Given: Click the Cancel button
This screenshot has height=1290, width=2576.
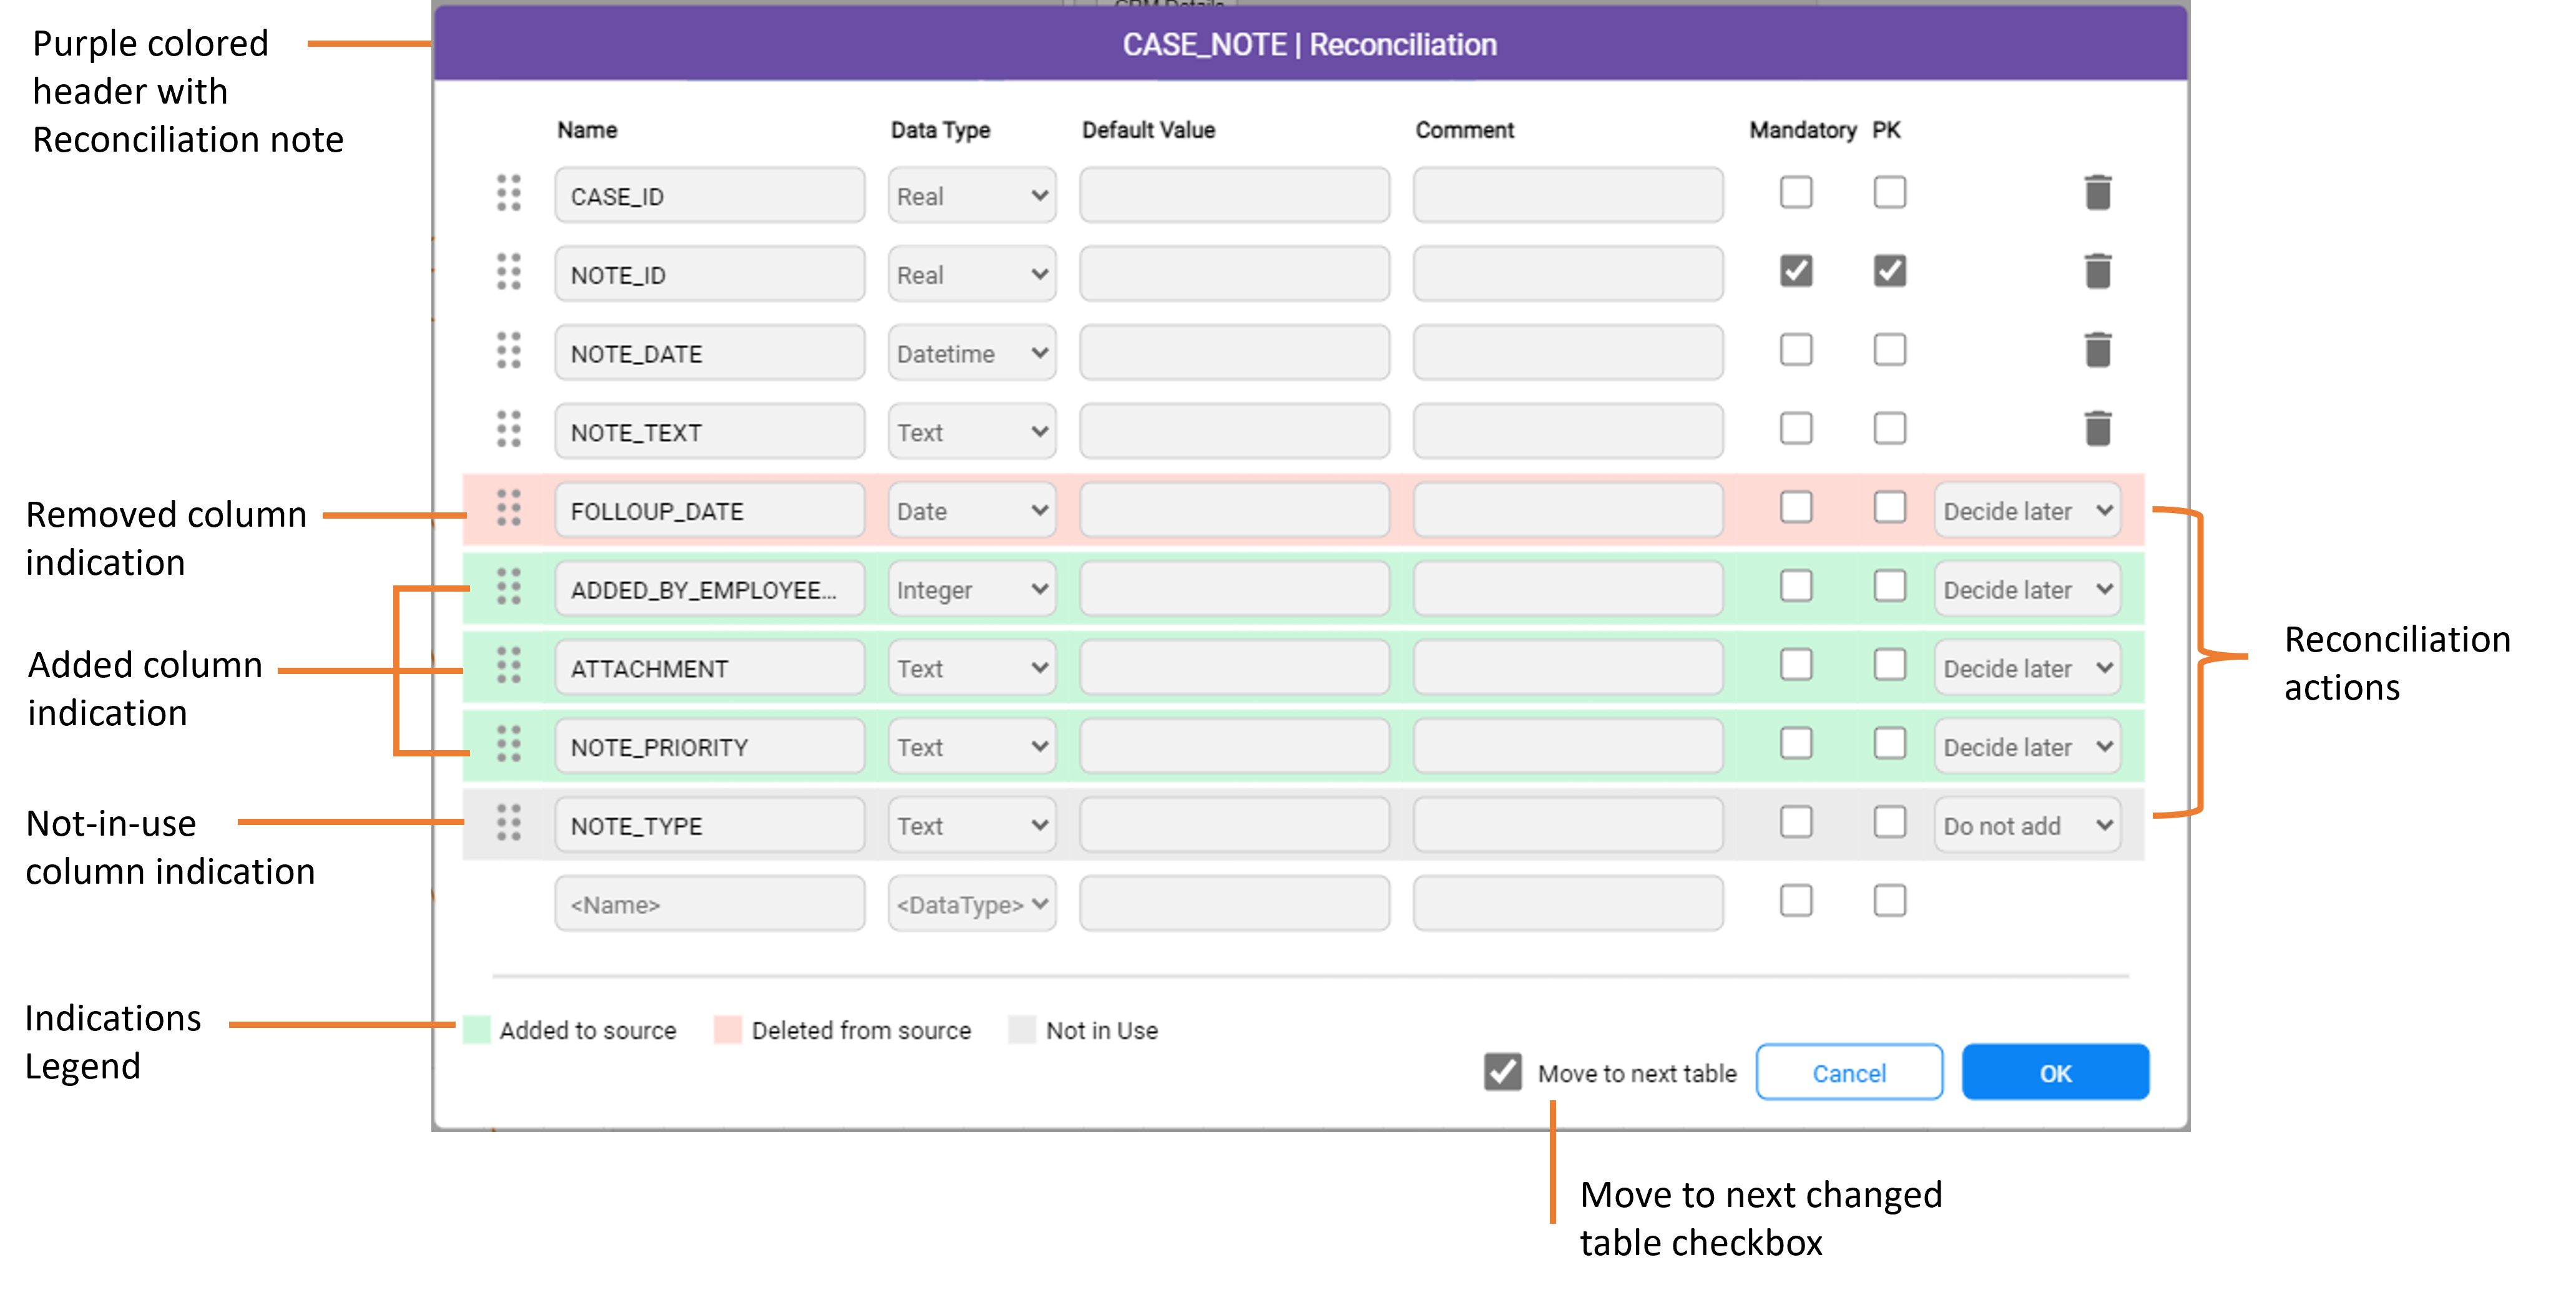Looking at the screenshot, I should (x=1848, y=1073).
